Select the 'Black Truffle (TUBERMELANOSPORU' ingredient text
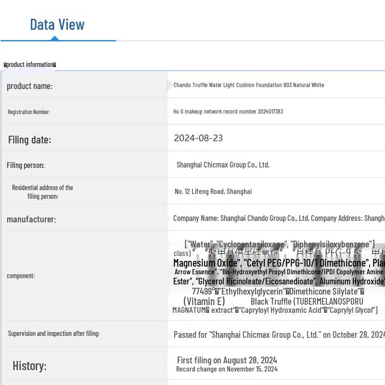385x385 pixels. click(x=307, y=302)
